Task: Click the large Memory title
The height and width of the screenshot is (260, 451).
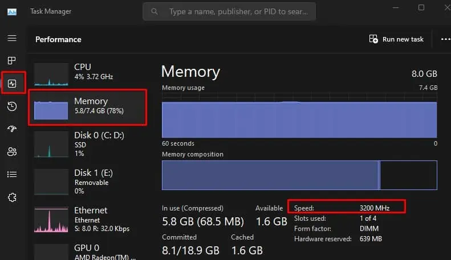Action: point(190,72)
